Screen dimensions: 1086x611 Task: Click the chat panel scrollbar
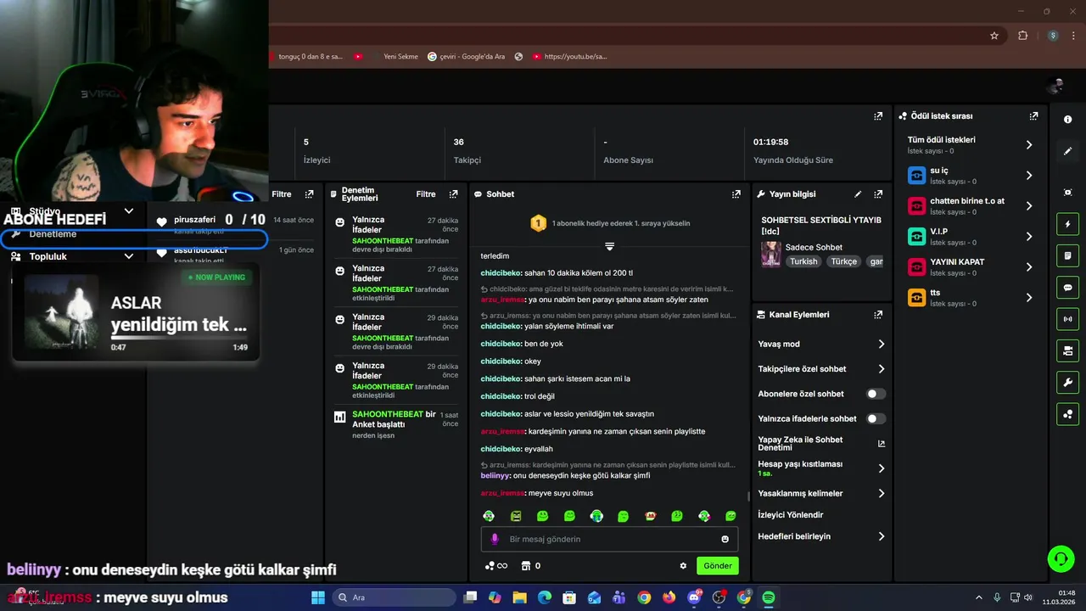point(747,496)
